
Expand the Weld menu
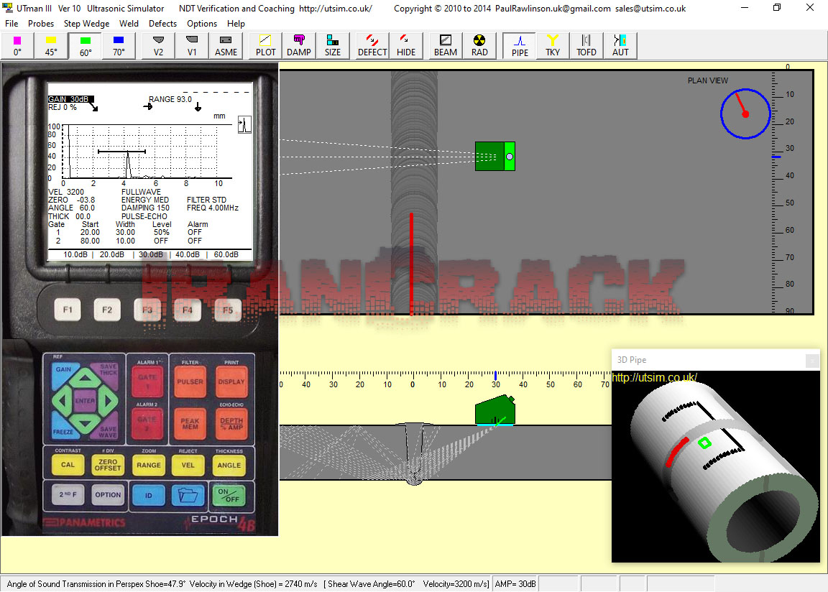pyautogui.click(x=129, y=24)
